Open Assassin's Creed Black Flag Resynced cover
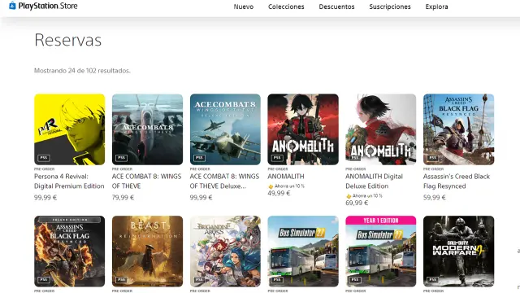Image resolution: width=520 pixels, height=293 pixels. (458, 129)
